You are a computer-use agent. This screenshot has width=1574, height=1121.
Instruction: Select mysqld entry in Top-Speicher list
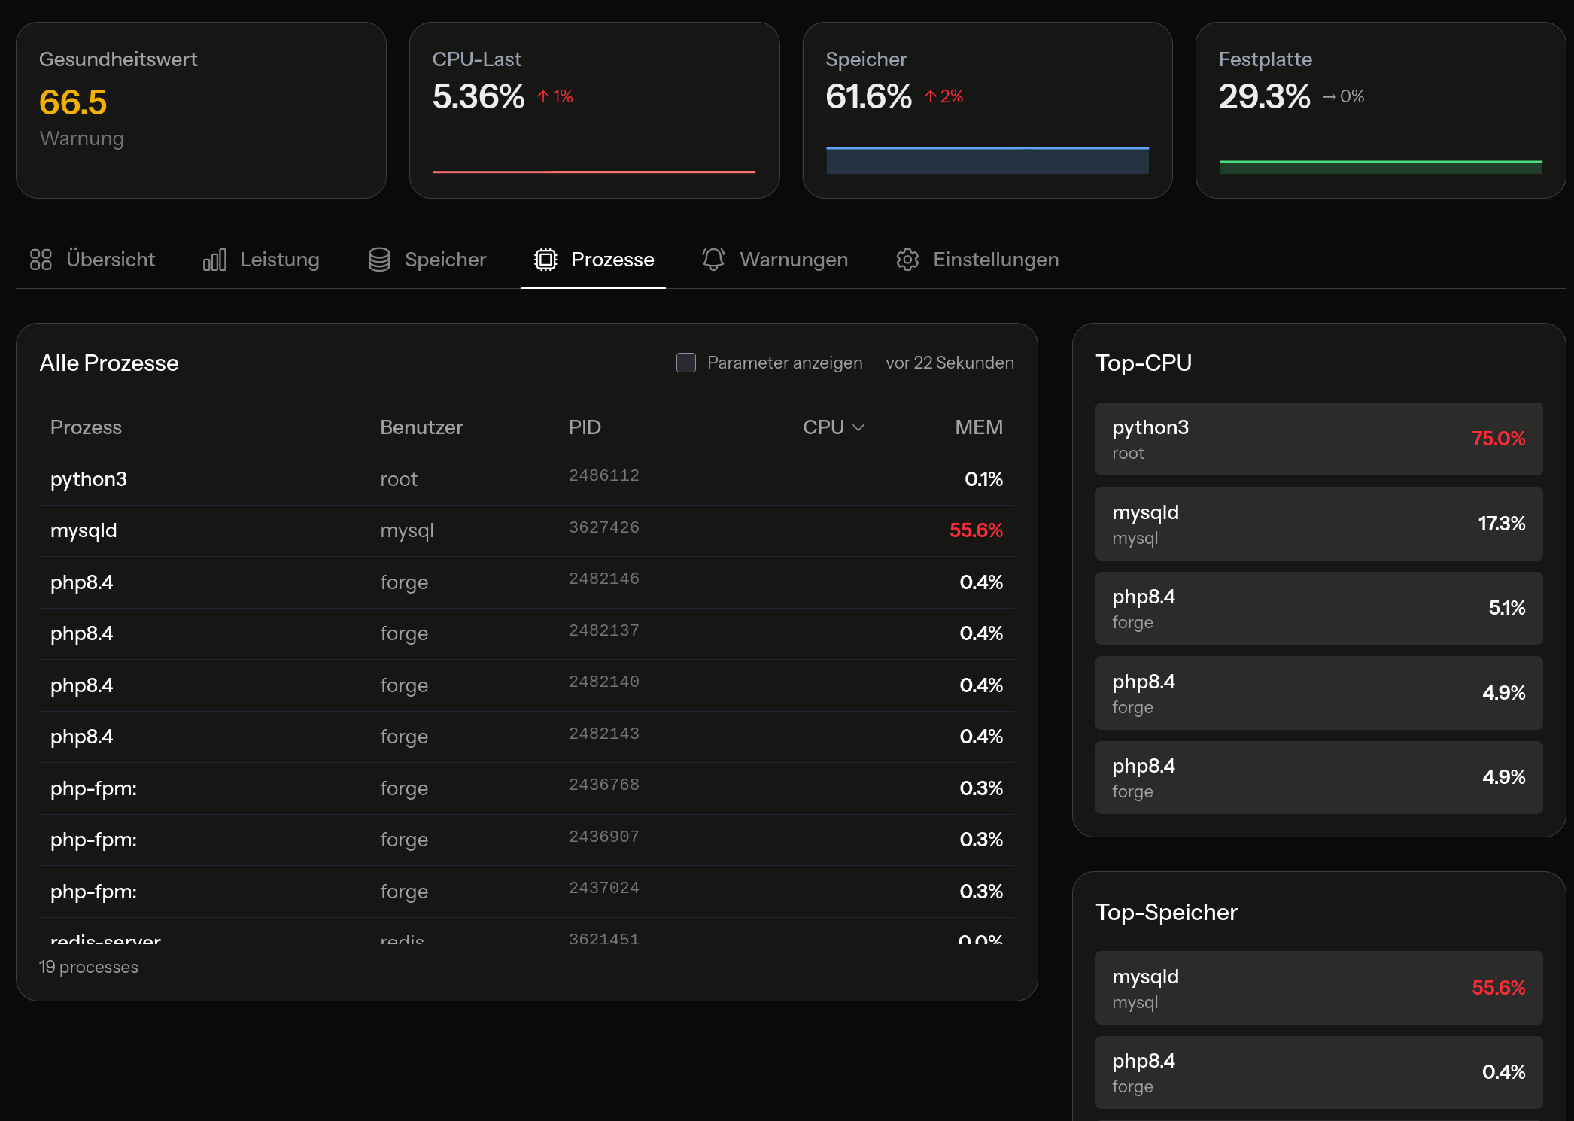click(x=1318, y=988)
